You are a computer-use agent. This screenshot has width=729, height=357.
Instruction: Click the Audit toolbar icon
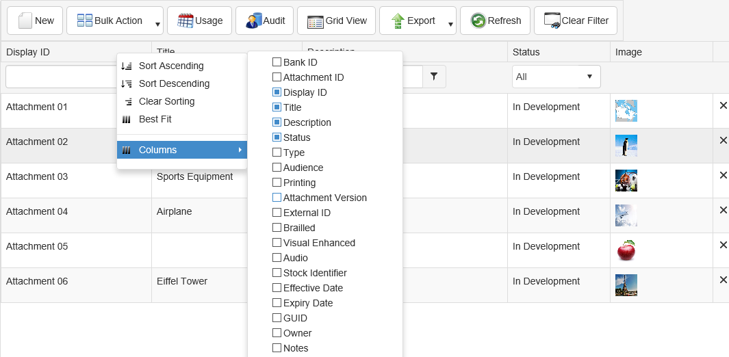254,21
